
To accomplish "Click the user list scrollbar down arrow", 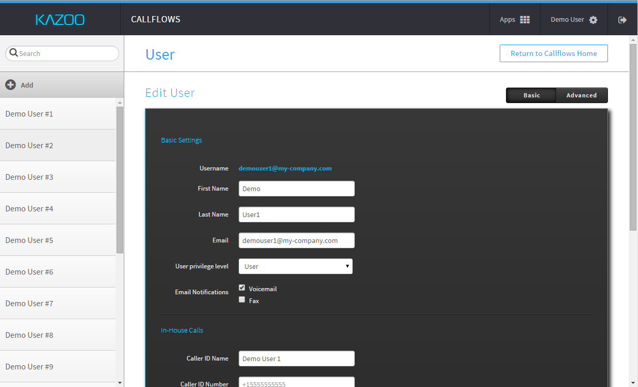I will (x=120, y=383).
